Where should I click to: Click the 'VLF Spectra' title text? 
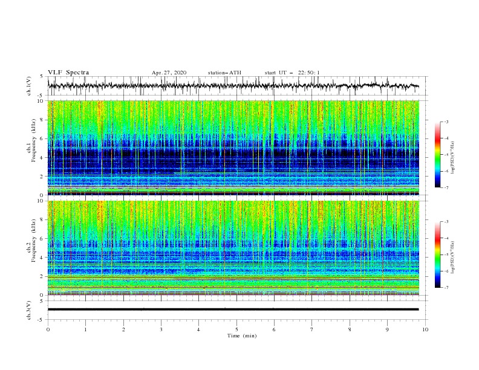click(68, 73)
